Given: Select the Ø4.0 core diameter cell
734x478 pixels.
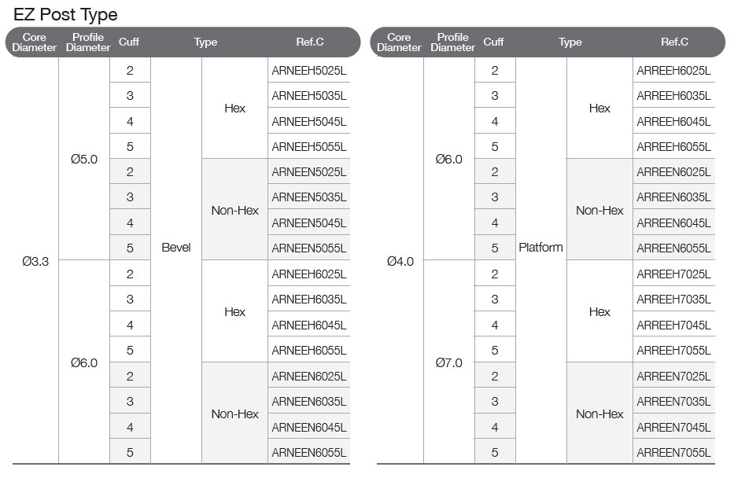Looking at the screenshot, I should (400, 262).
